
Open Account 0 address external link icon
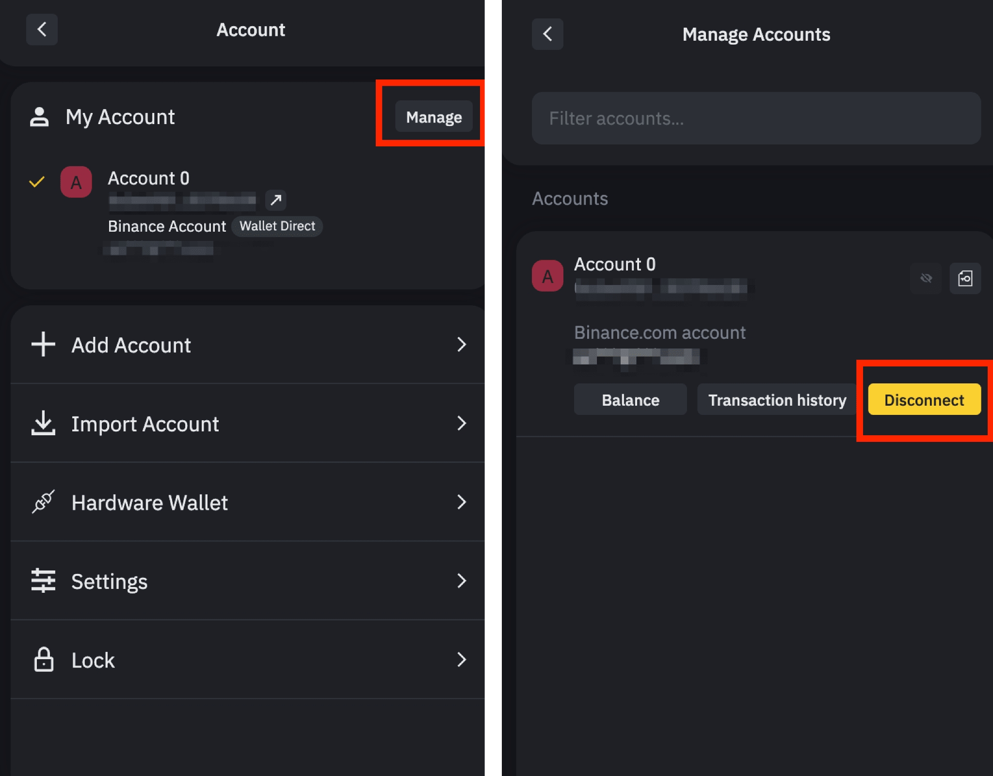coord(276,200)
